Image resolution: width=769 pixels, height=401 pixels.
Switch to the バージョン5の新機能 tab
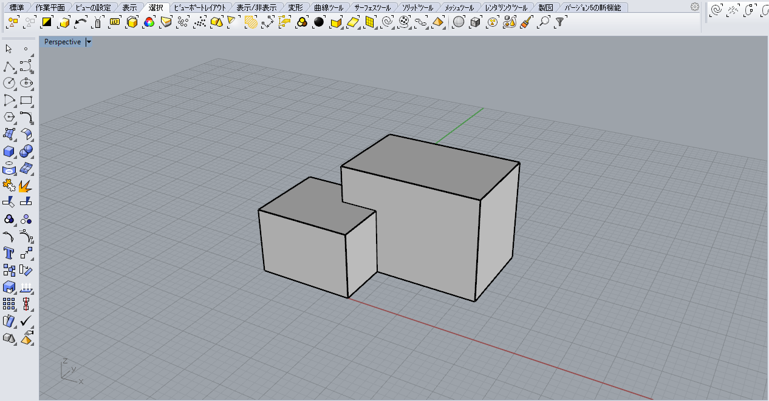[593, 8]
